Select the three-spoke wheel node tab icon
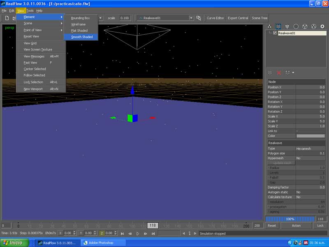329x247 pixels. (x=305, y=26)
